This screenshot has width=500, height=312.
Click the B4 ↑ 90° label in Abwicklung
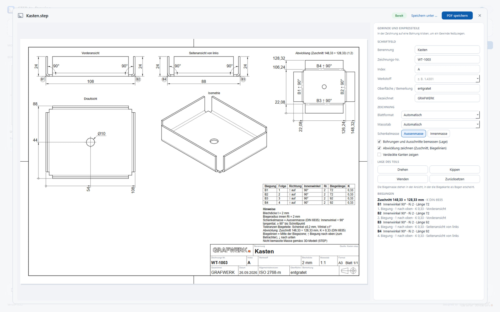click(324, 66)
